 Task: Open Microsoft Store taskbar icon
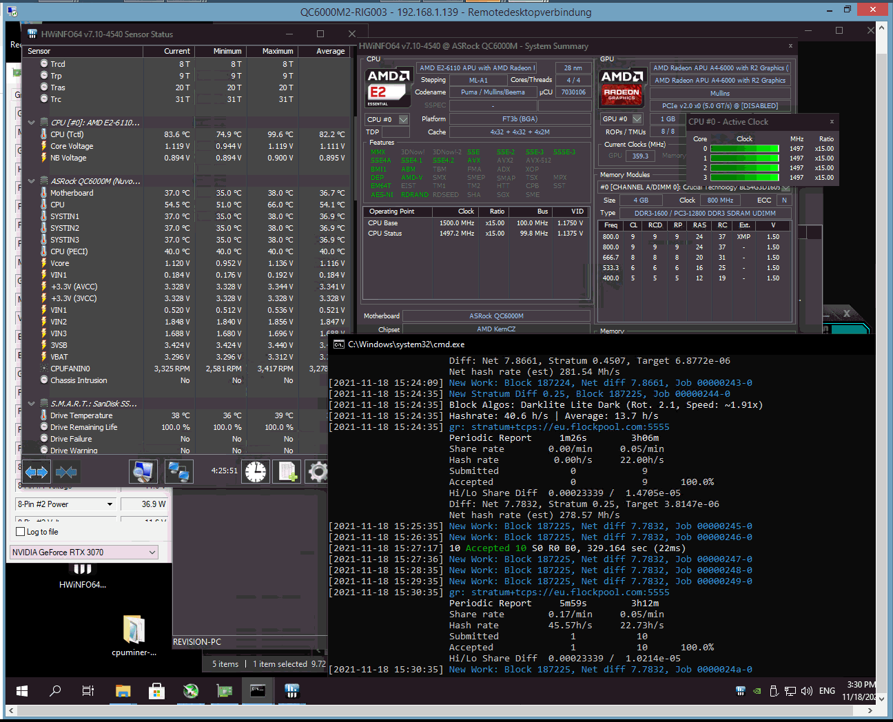pos(156,691)
